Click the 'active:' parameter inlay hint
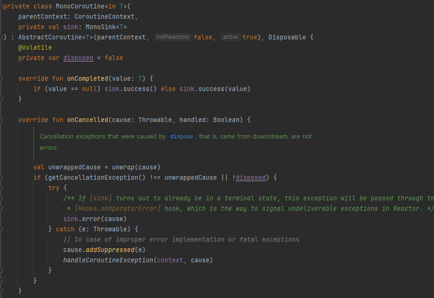 (231, 37)
